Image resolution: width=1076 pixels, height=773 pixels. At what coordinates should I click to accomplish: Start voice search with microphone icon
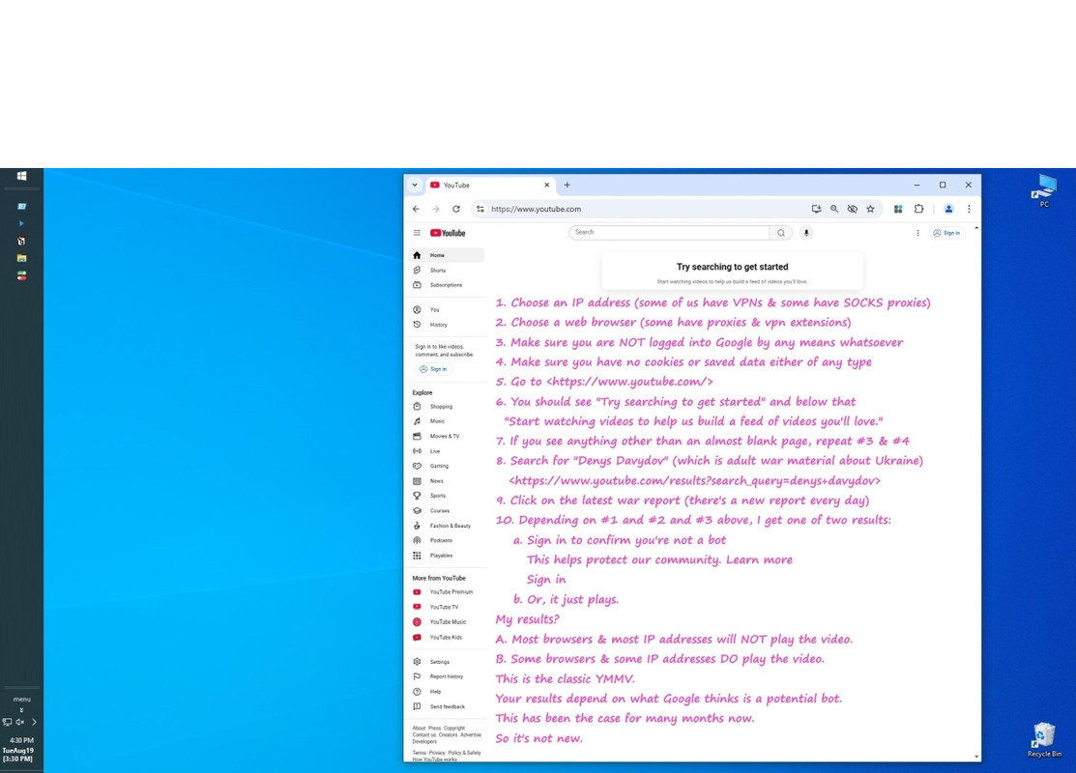coord(806,233)
